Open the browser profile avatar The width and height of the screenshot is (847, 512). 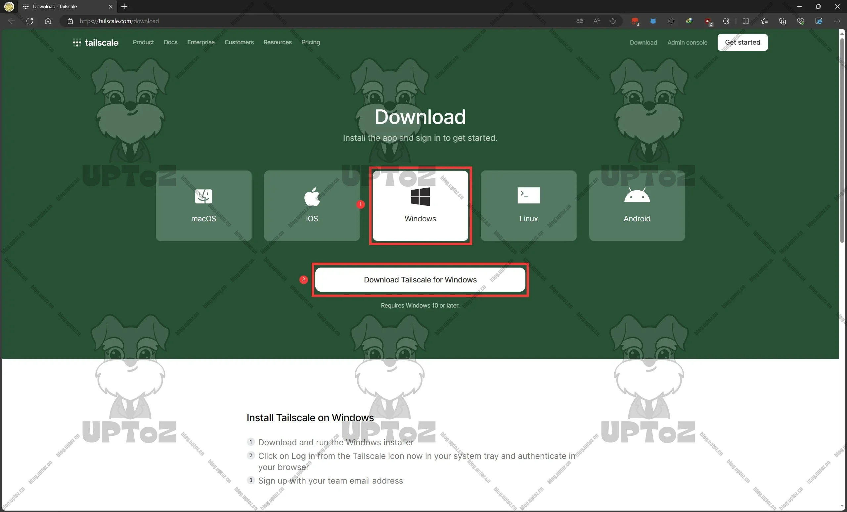click(x=9, y=7)
